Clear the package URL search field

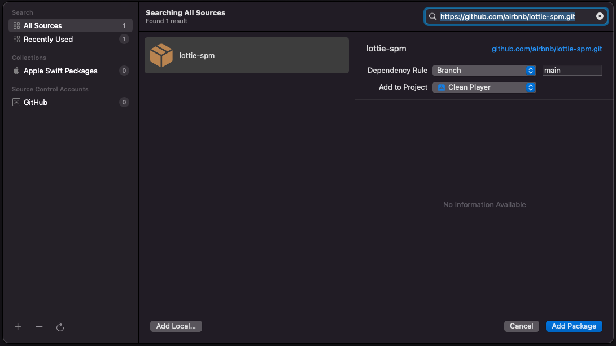tap(600, 16)
